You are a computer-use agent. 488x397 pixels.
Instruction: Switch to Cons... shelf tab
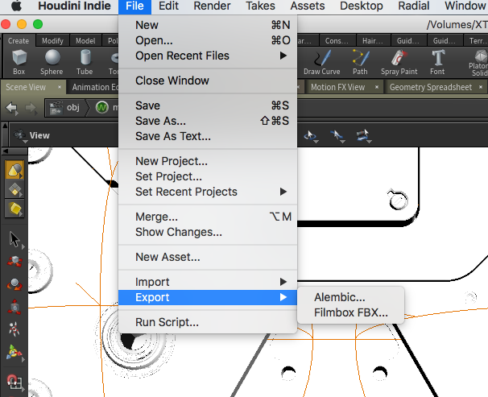tap(337, 41)
